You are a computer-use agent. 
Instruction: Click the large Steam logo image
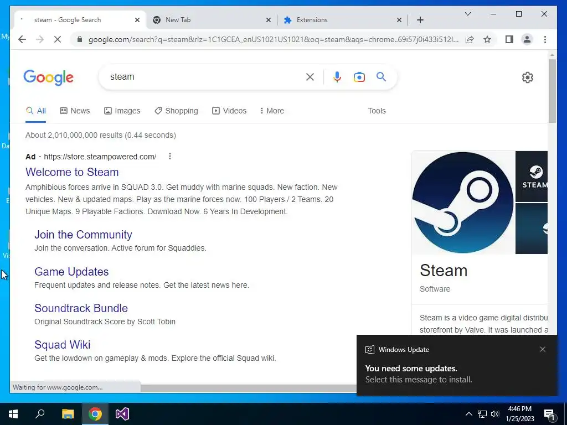click(x=463, y=203)
